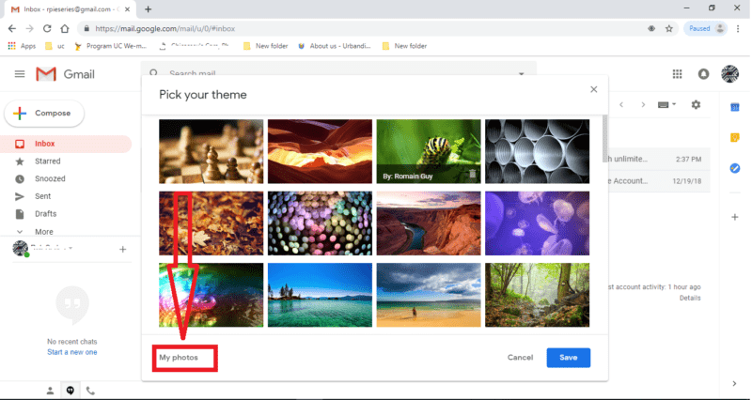Open the Apps bookmarks shortcut
This screenshot has height=400, width=752.
pyautogui.click(x=22, y=46)
